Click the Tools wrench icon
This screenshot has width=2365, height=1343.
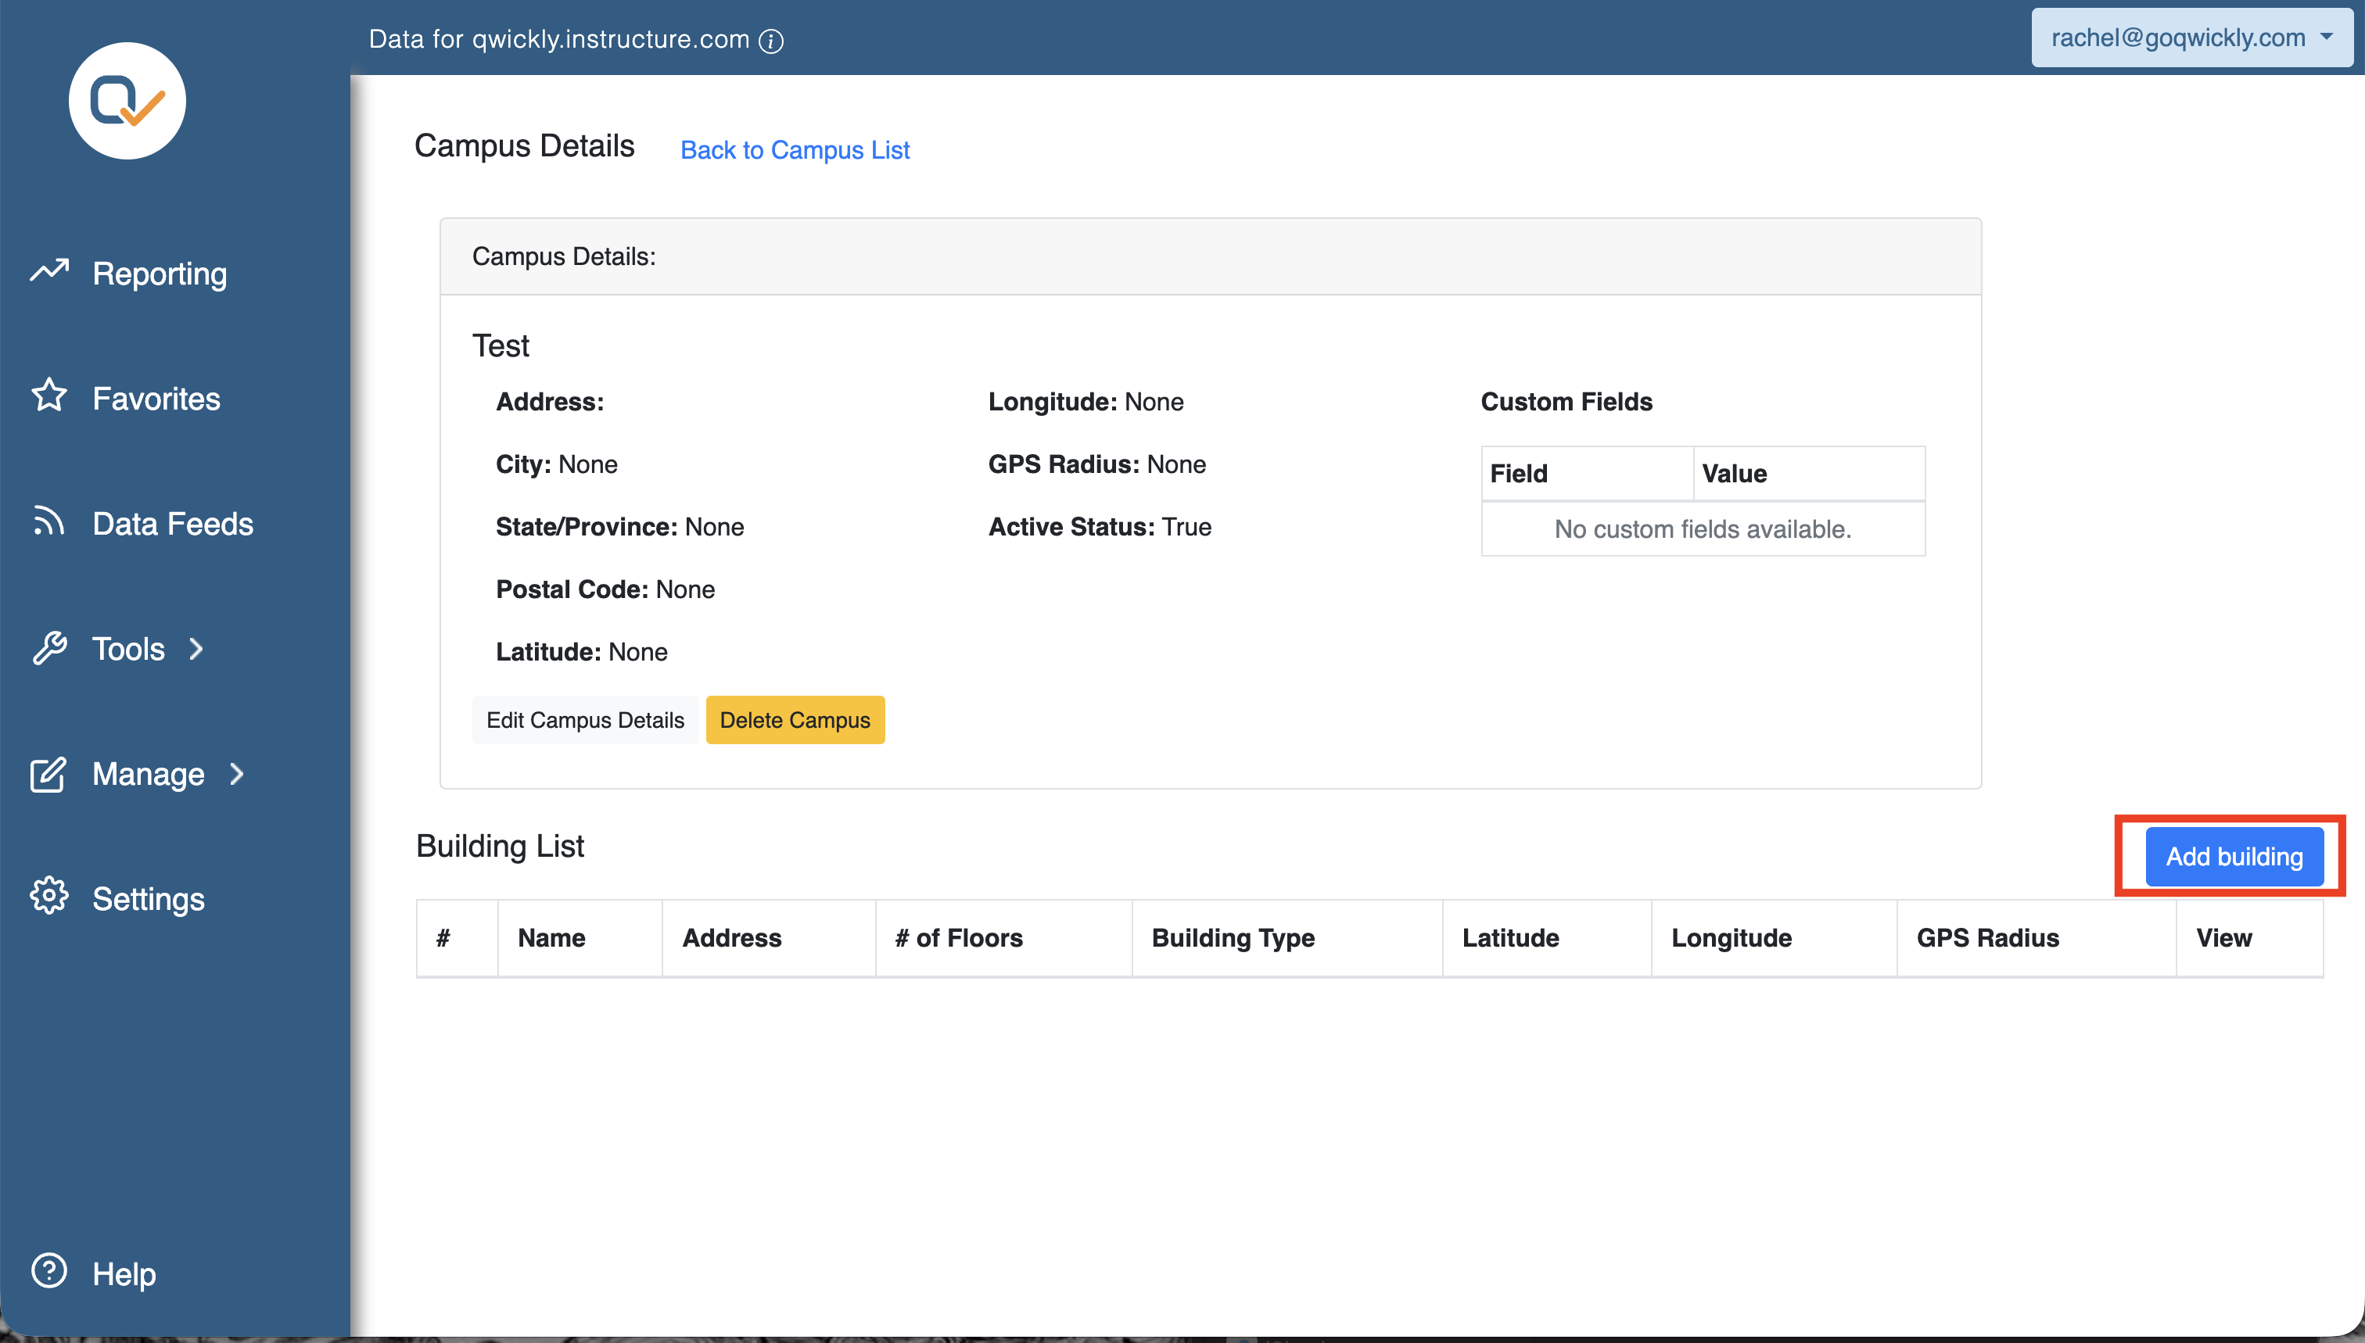tap(49, 647)
